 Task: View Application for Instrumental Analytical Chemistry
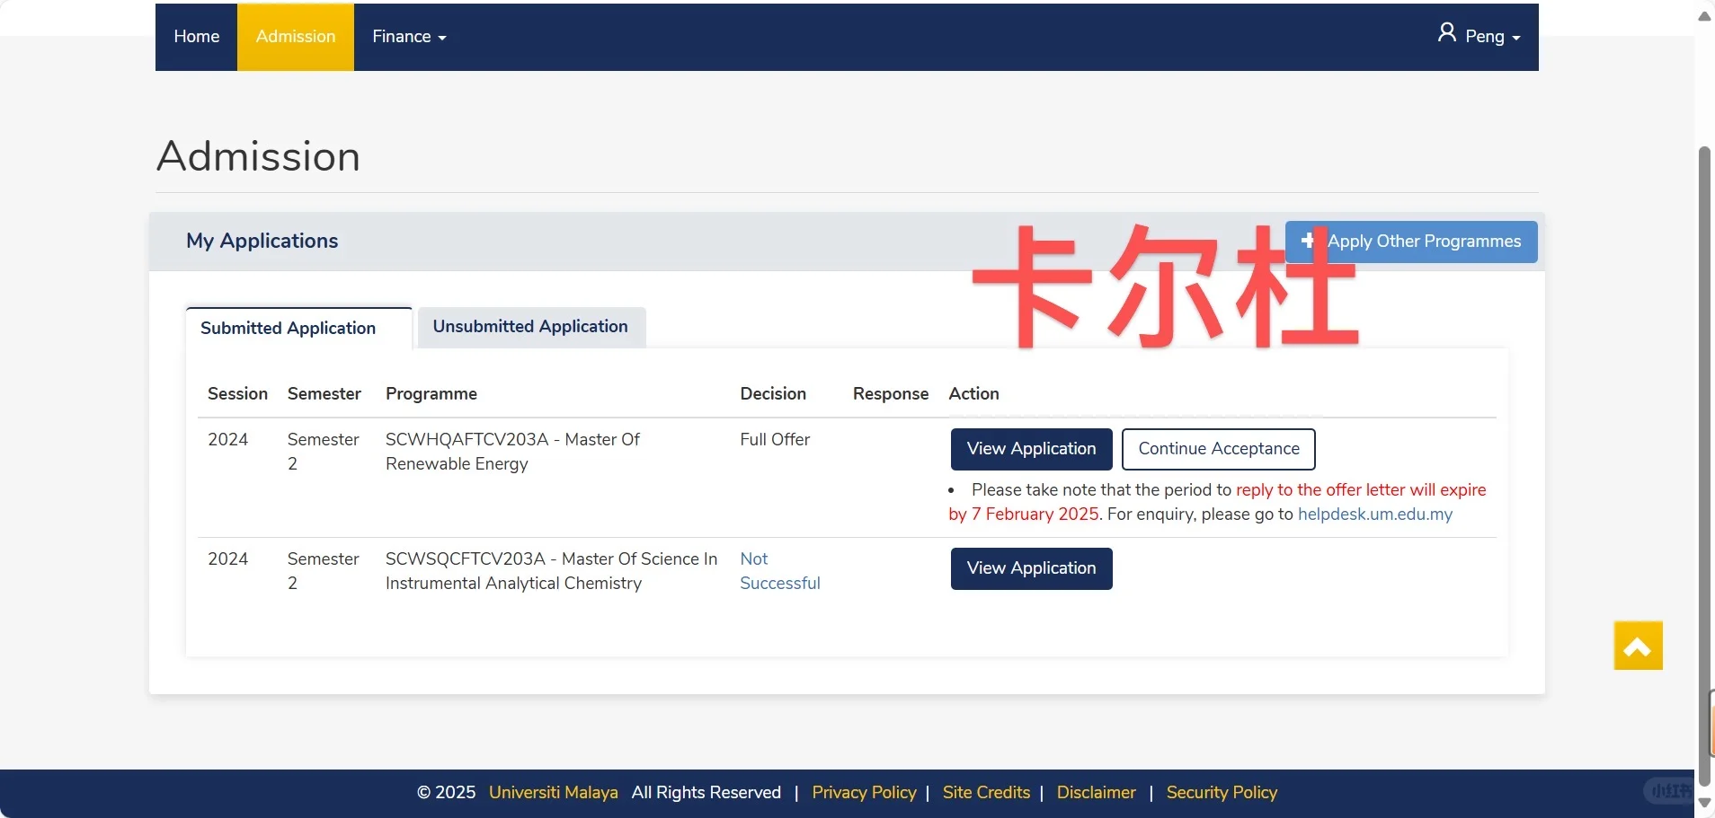(x=1030, y=568)
